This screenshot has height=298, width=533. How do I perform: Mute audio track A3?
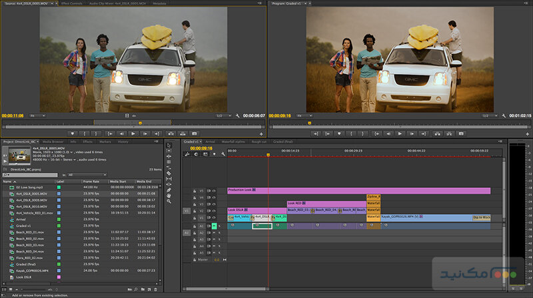click(x=214, y=239)
